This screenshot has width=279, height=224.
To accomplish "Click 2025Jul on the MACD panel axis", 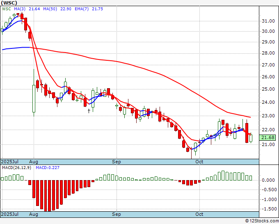I will point(9,214).
